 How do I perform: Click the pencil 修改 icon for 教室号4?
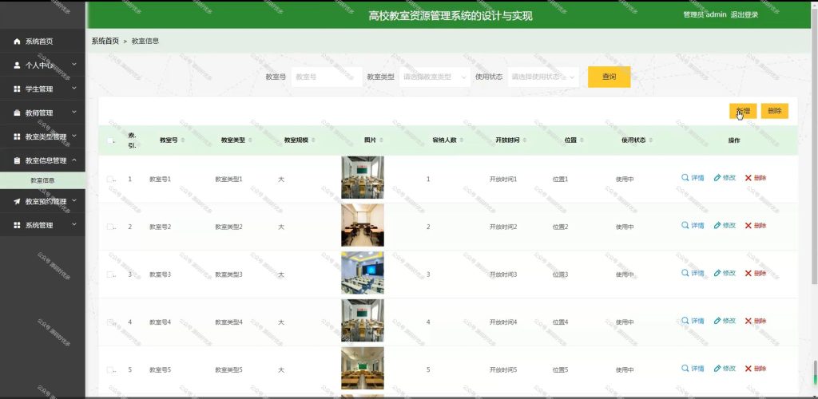[x=717, y=321]
